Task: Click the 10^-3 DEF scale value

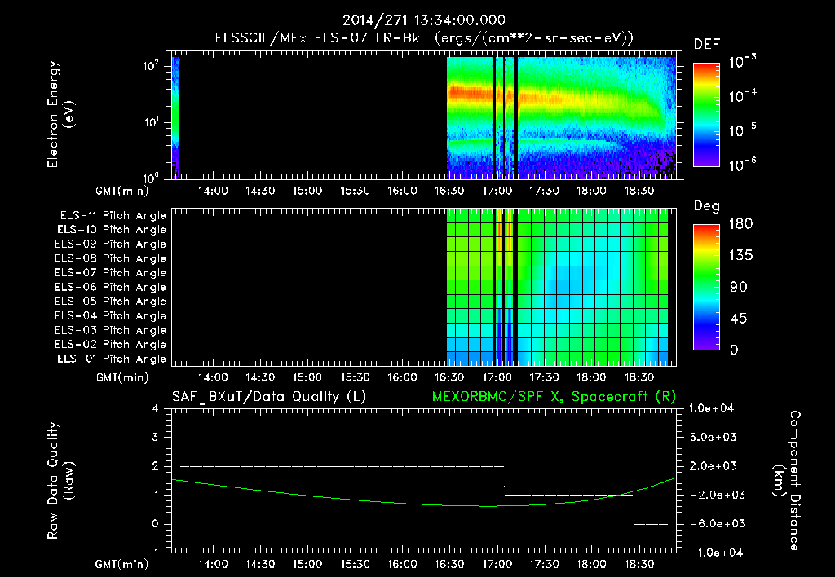Action: [742, 62]
